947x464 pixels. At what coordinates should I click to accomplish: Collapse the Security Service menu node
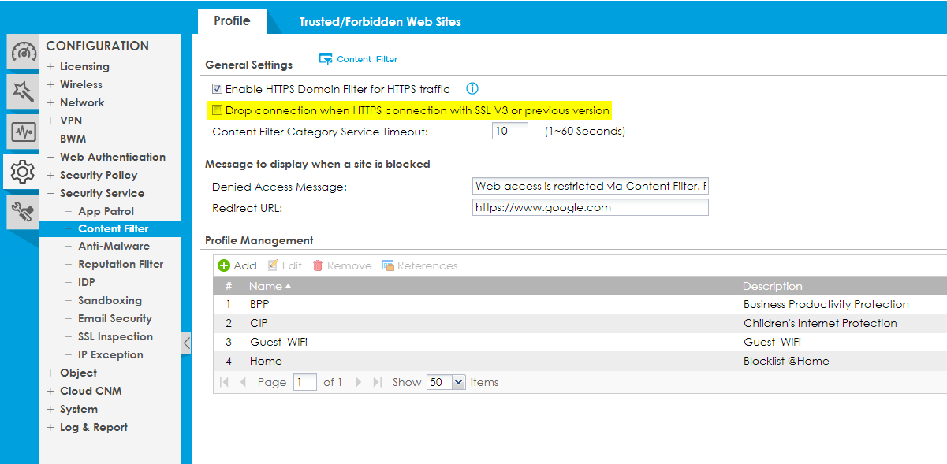click(50, 194)
